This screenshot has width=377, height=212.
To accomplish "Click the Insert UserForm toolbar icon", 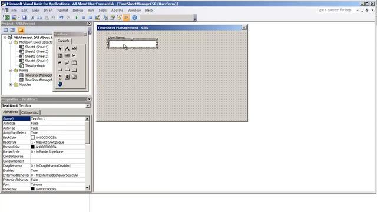I will (x=14, y=18).
